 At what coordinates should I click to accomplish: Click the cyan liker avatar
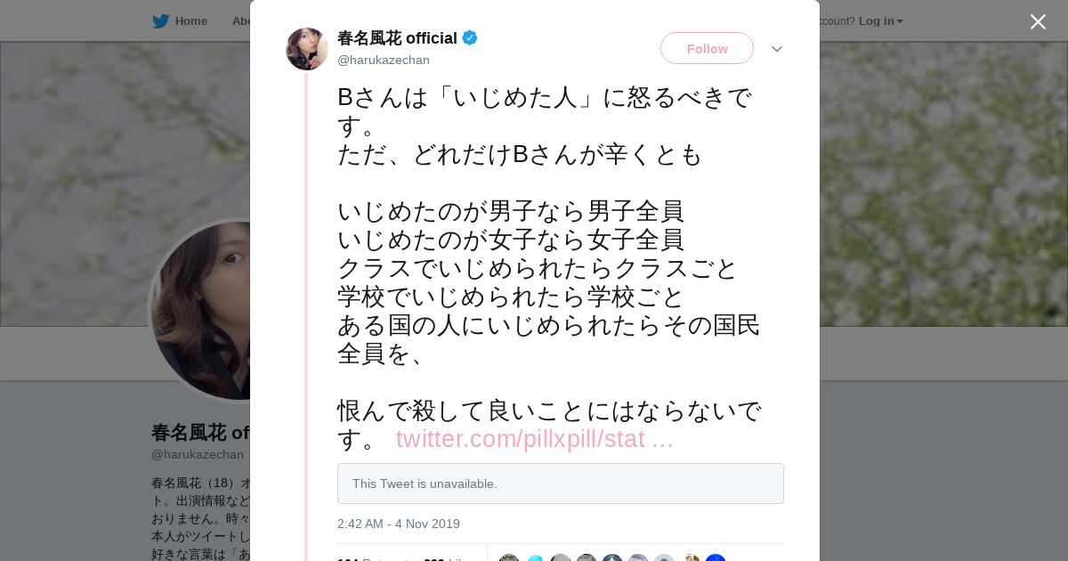click(x=535, y=557)
